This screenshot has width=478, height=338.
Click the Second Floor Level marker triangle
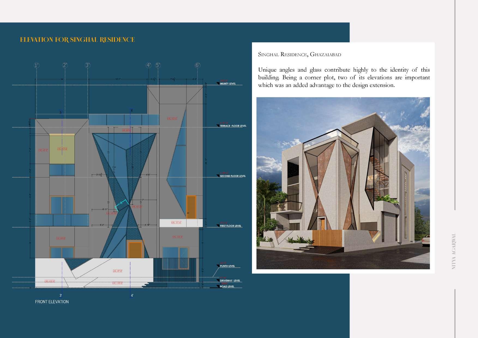(x=218, y=176)
